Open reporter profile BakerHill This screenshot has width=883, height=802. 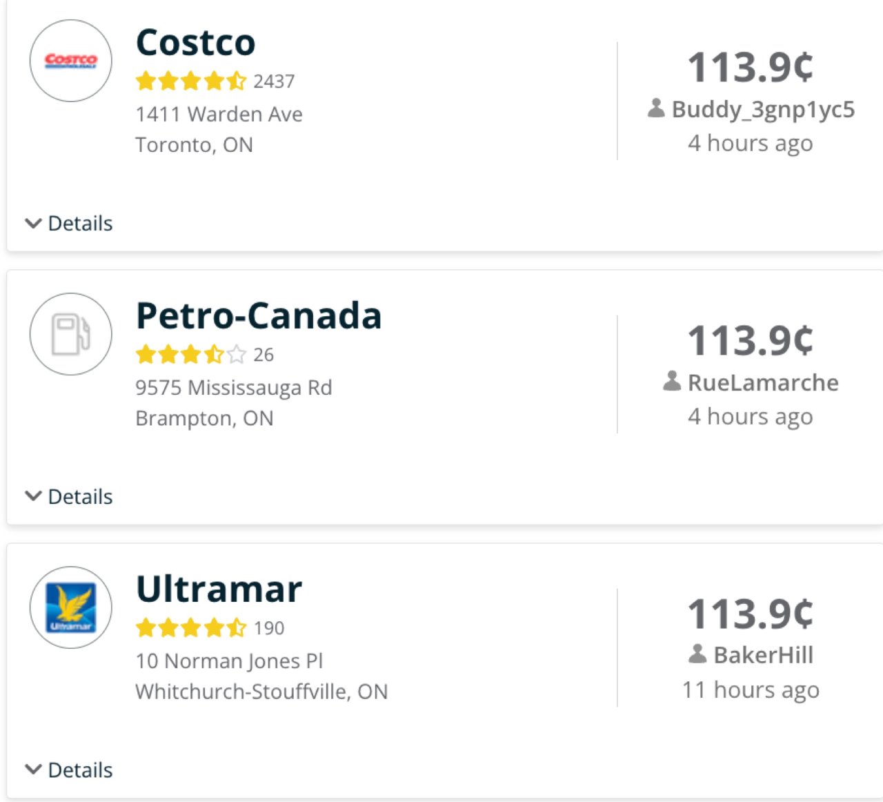tap(763, 655)
